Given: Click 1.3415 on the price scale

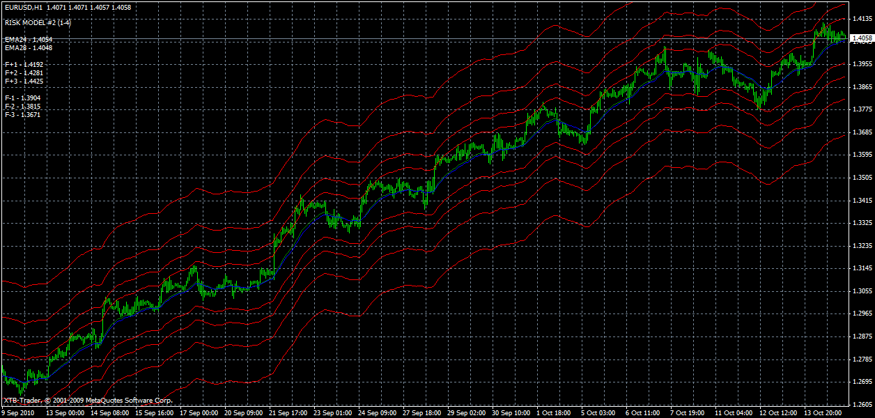Looking at the screenshot, I should coord(862,201).
